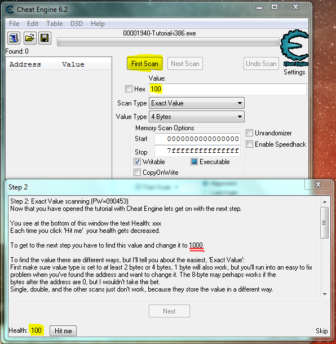
Task: Click the floppy disk save icon
Action: coord(45,38)
